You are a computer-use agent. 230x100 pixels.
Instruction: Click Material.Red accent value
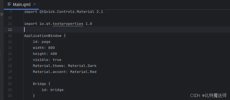pyautogui.click(x=83, y=72)
